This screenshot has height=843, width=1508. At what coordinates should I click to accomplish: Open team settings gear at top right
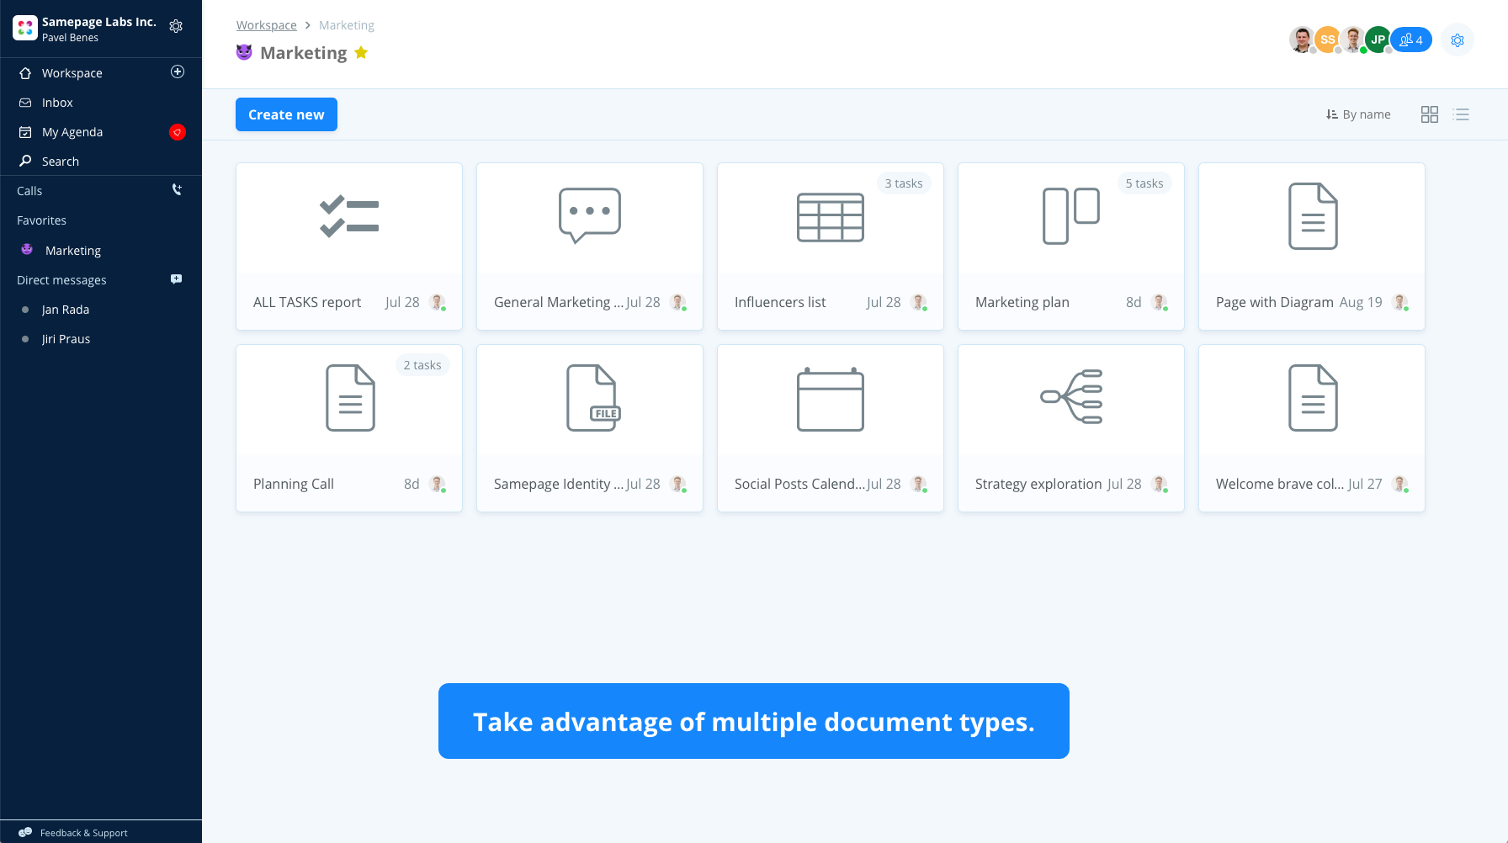pos(1458,40)
